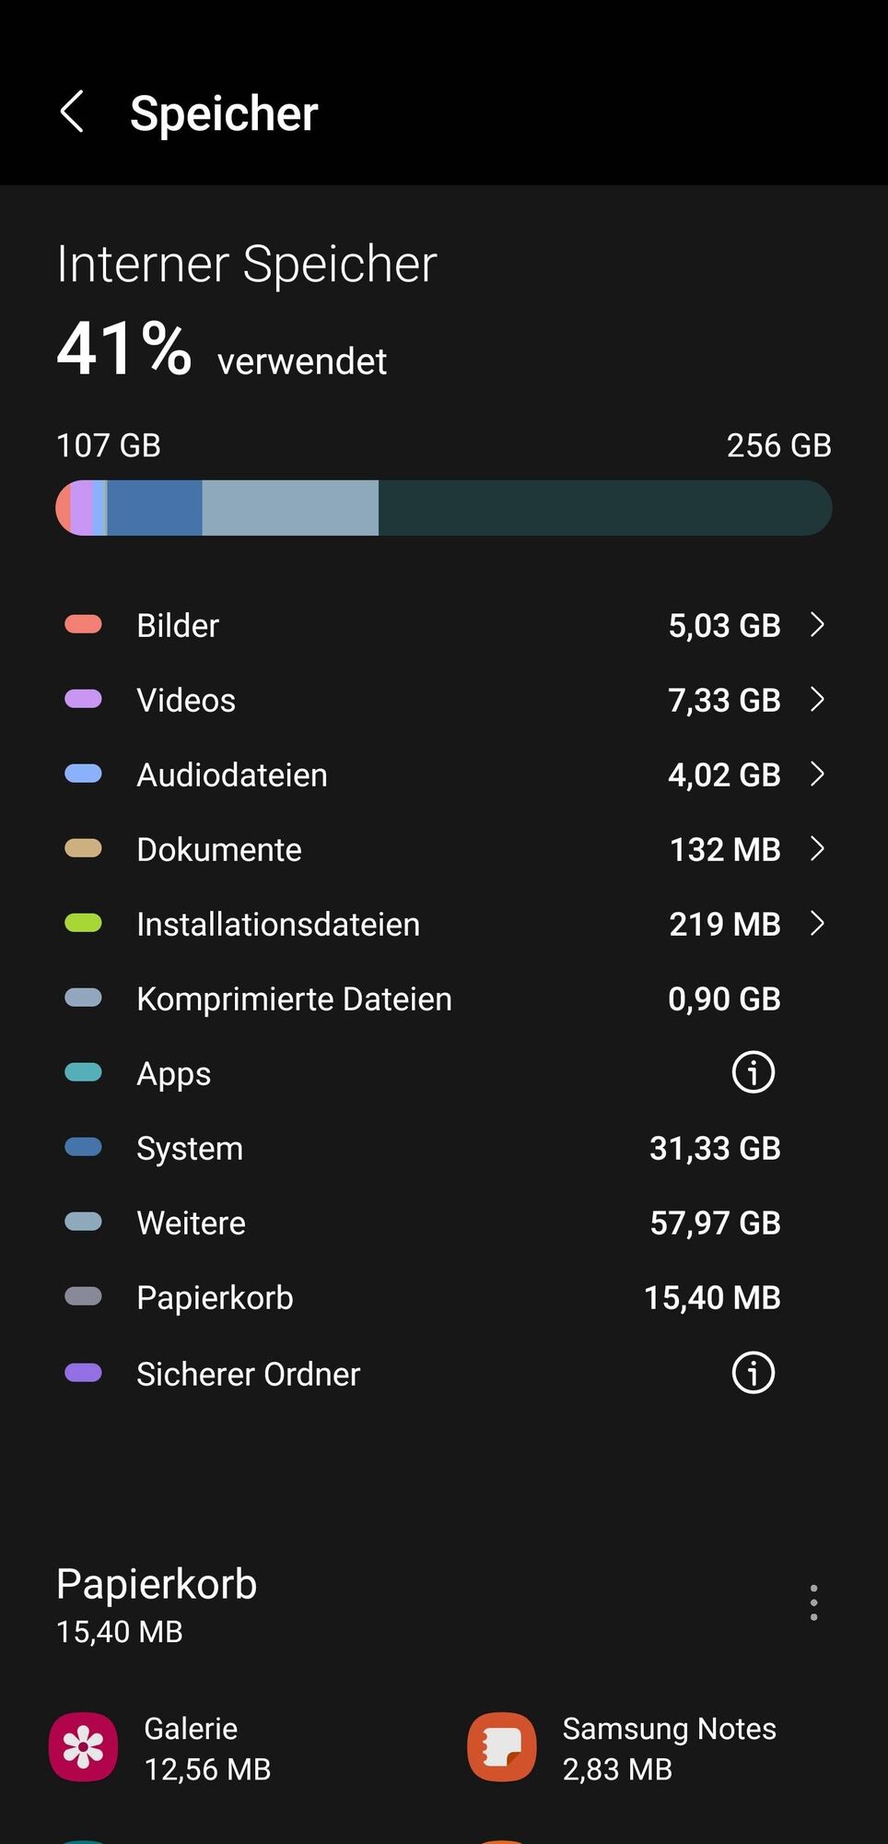Open the Dokumente chevron arrow
The height and width of the screenshot is (1844, 888).
[x=817, y=848]
